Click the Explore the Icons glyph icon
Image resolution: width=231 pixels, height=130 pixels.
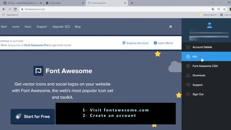124,43
